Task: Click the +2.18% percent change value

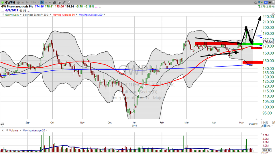Action: click(x=89, y=7)
